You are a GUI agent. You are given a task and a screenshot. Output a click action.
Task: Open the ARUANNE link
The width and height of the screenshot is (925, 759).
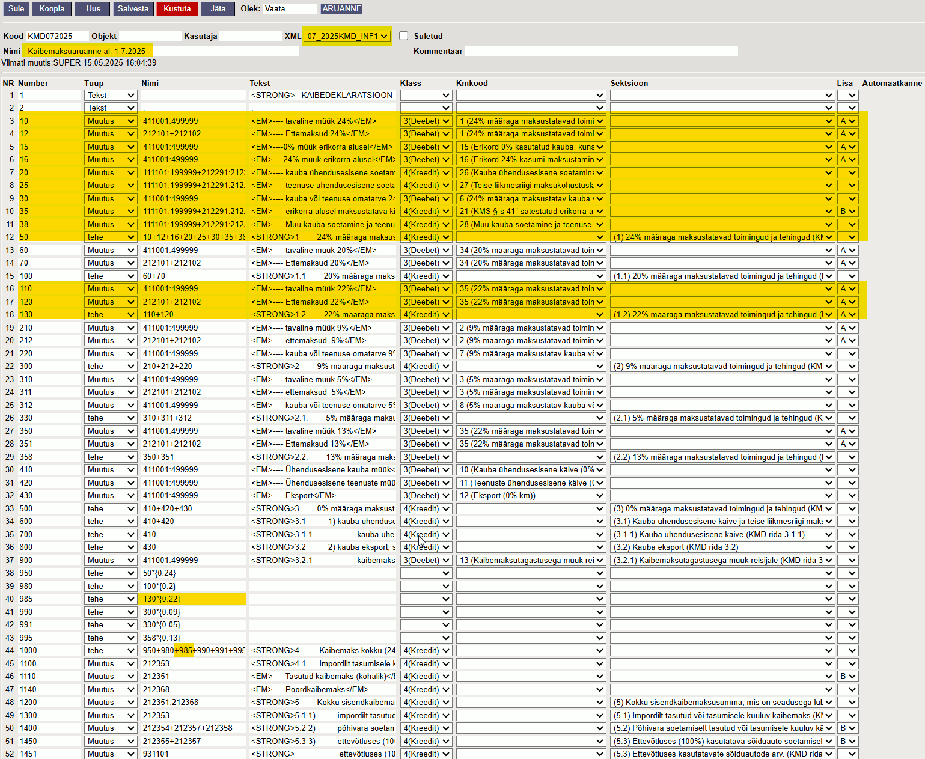coord(341,9)
